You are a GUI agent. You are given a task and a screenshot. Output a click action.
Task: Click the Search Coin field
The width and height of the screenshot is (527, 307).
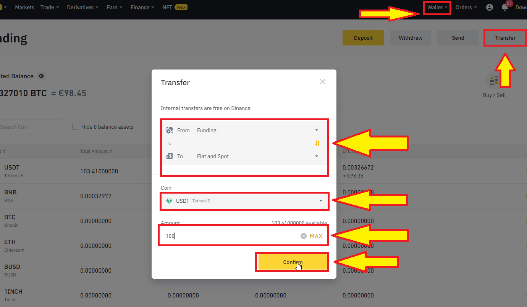31,127
